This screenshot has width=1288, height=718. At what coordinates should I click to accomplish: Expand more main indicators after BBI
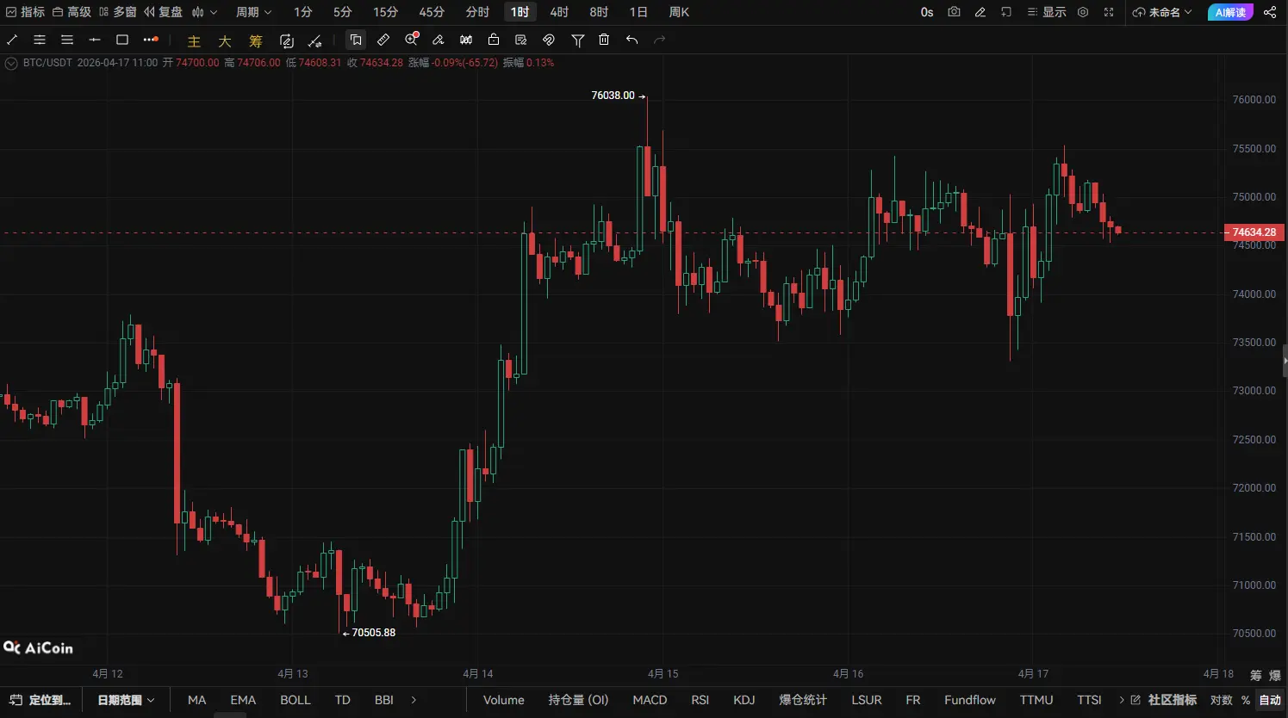pyautogui.click(x=414, y=700)
